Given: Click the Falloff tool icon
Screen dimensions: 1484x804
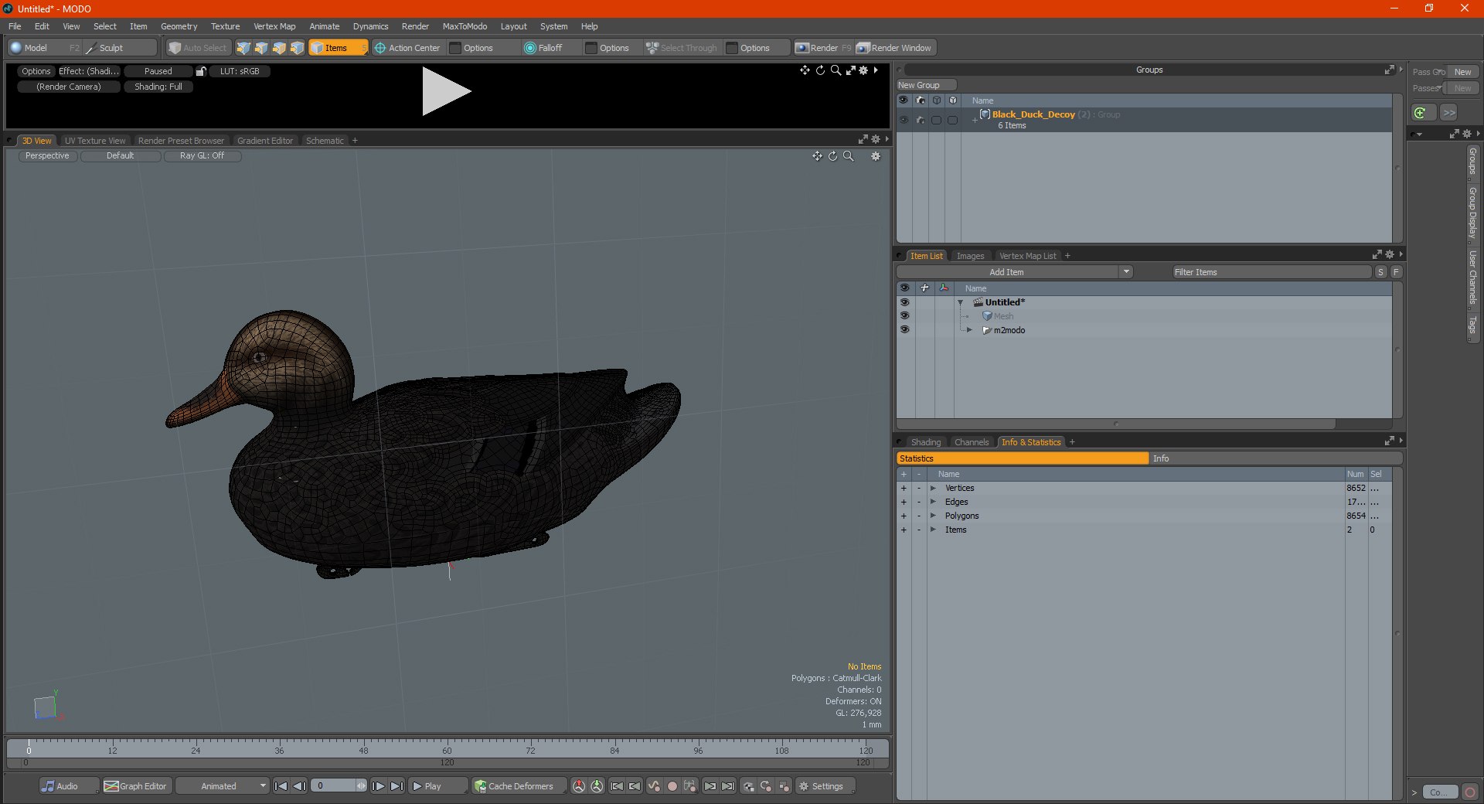Looking at the screenshot, I should (529, 48).
